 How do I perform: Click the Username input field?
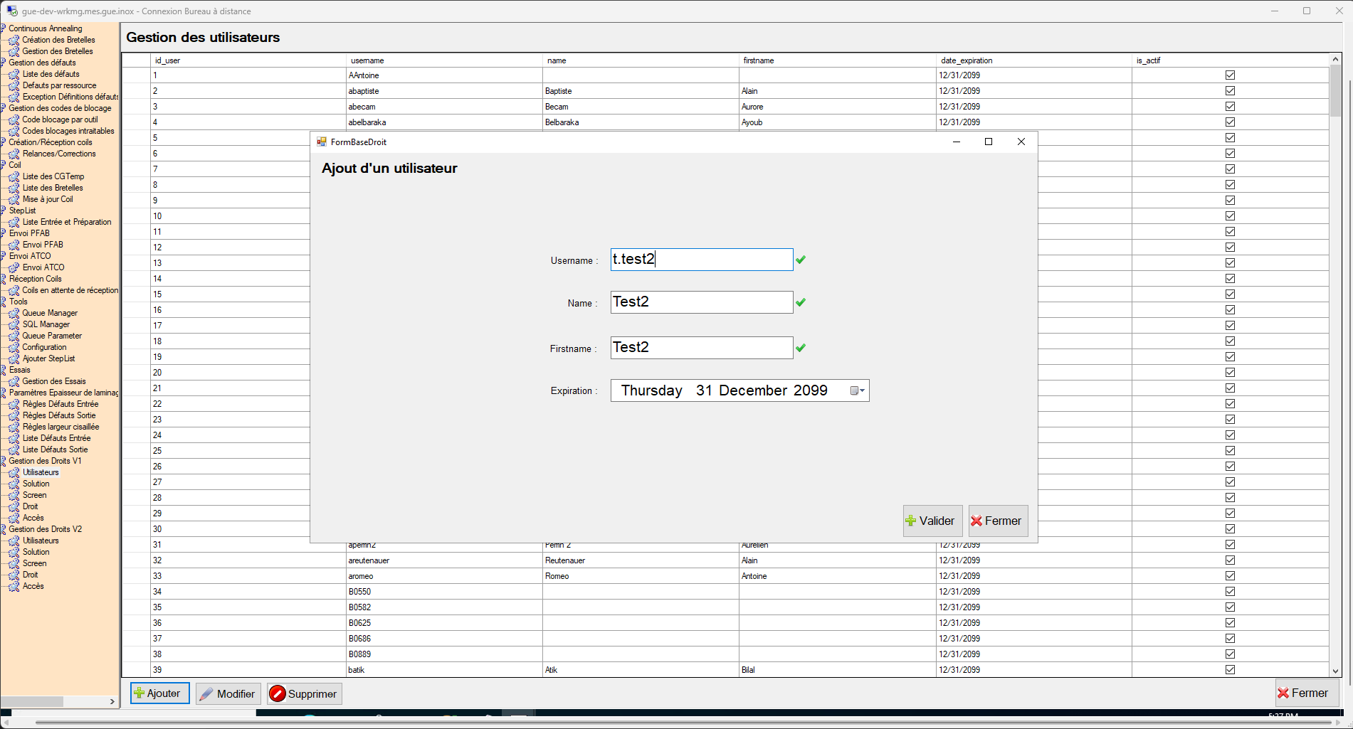click(x=701, y=260)
